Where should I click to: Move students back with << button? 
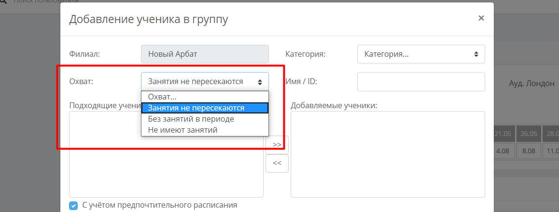pyautogui.click(x=277, y=163)
